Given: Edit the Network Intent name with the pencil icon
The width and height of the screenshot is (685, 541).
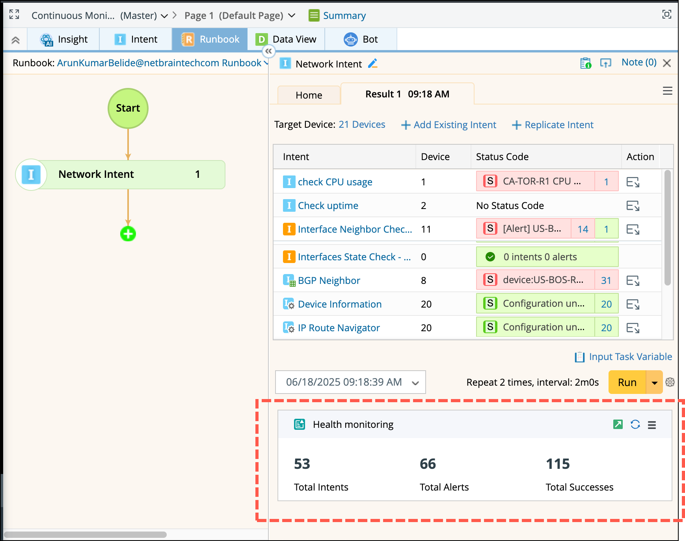Looking at the screenshot, I should pos(372,63).
